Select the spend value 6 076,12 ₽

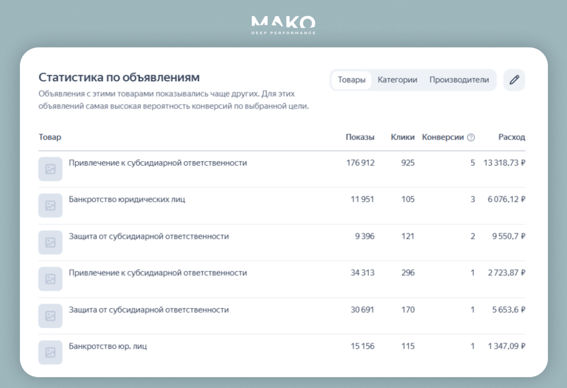click(x=506, y=199)
